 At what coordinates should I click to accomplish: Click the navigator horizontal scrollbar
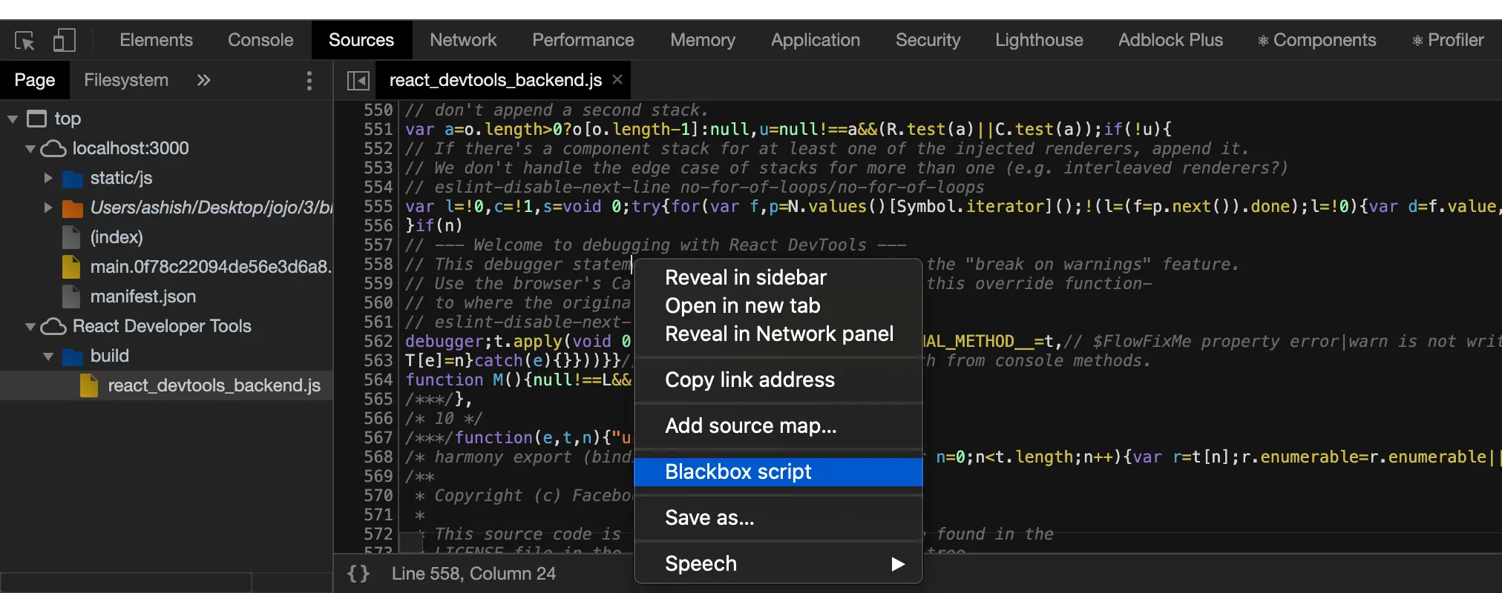(x=126, y=582)
